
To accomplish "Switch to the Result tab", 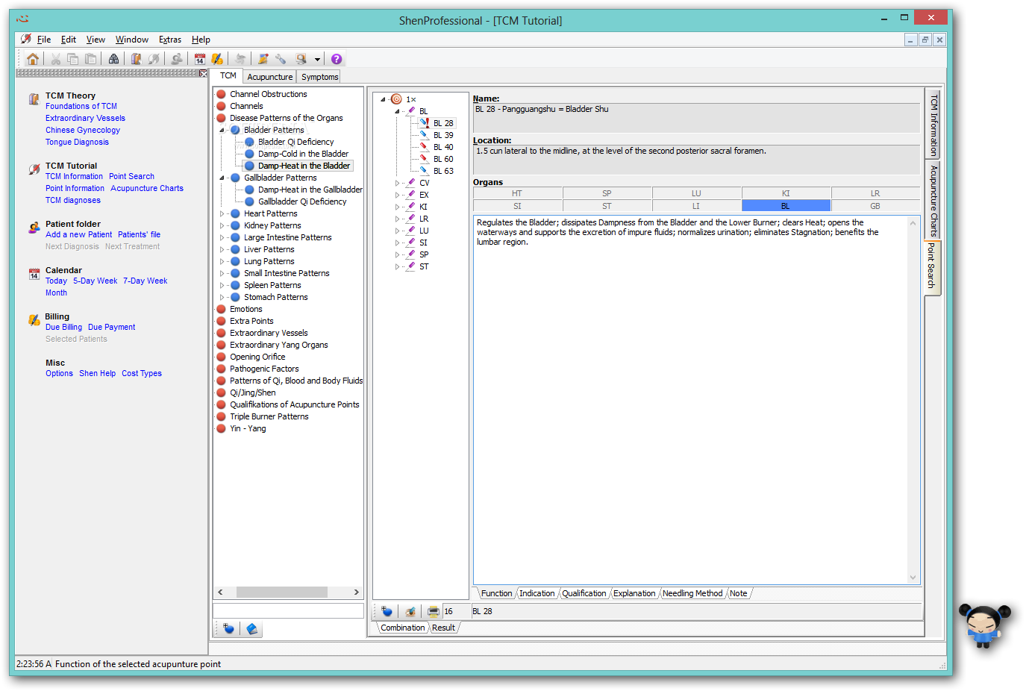I will pyautogui.click(x=443, y=628).
